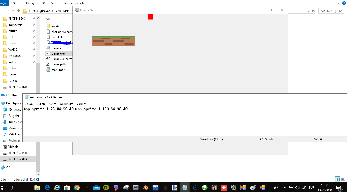Image resolution: width=347 pixels, height=192 pixels.
Task: Select the Game.pdb file
Action: click(x=58, y=64)
